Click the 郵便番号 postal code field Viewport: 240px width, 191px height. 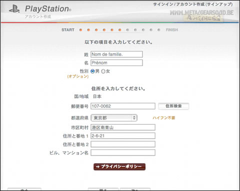[123, 106]
